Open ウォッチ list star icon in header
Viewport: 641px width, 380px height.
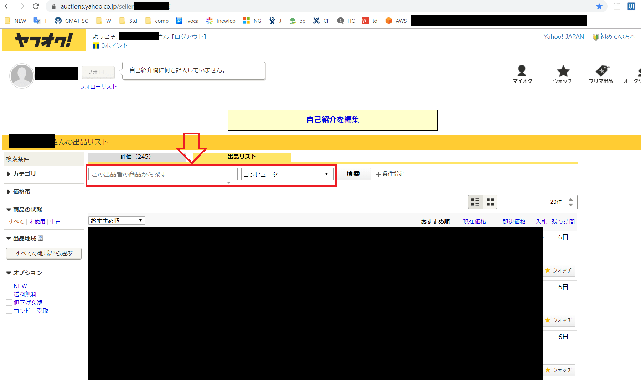(563, 74)
